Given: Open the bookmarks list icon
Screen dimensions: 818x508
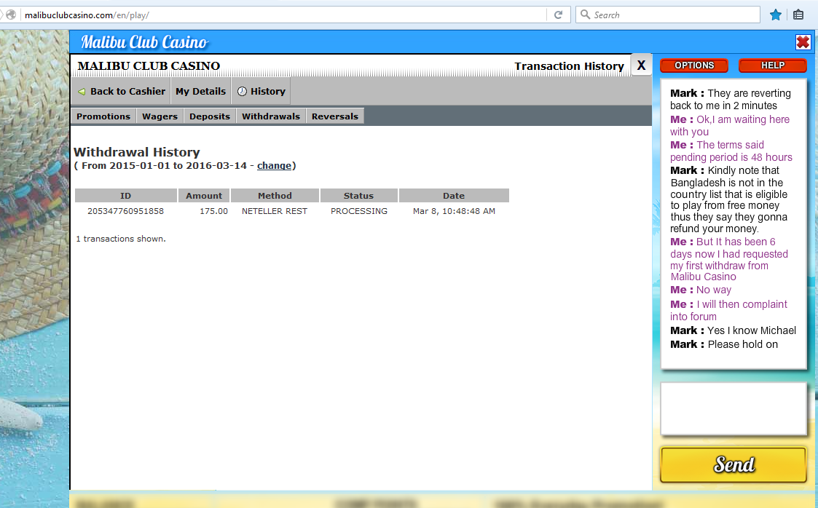Looking at the screenshot, I should (x=798, y=15).
